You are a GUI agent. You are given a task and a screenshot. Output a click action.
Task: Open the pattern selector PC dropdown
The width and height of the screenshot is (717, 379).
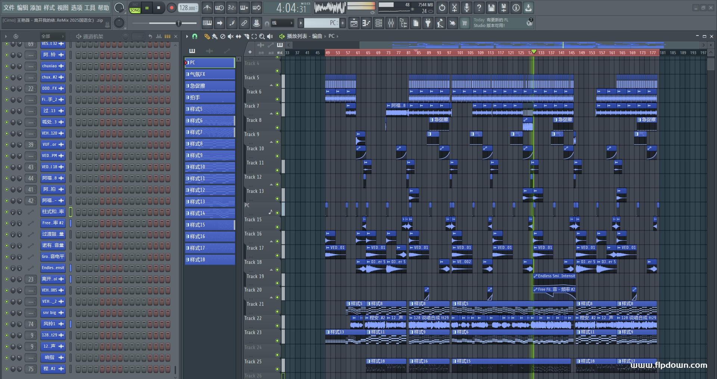[x=322, y=23]
